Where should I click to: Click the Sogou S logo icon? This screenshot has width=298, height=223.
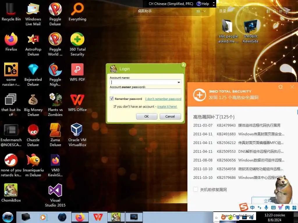(x=244, y=207)
